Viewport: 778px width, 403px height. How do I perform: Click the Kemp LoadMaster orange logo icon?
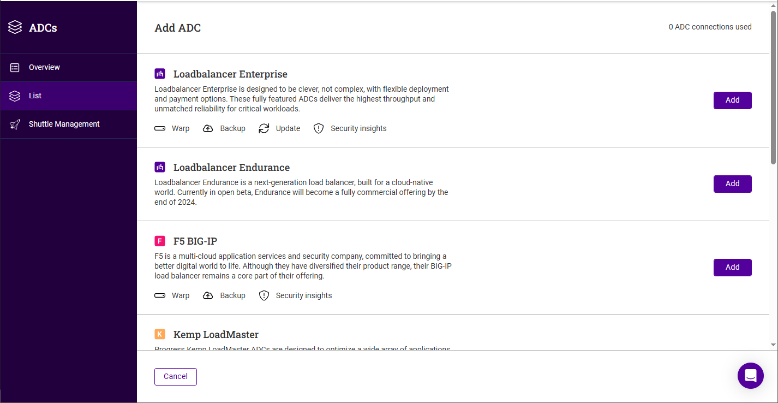pyautogui.click(x=160, y=334)
